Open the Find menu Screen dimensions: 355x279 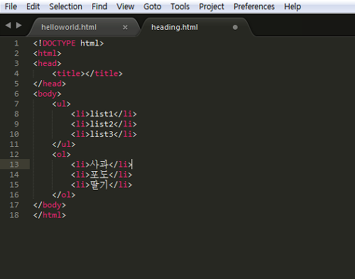pyautogui.click(x=99, y=6)
